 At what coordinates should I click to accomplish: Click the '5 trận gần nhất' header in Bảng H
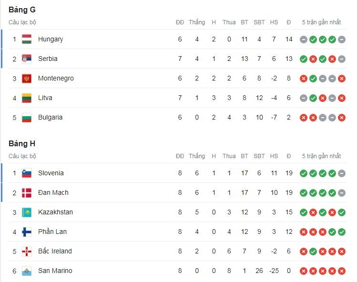321,156
